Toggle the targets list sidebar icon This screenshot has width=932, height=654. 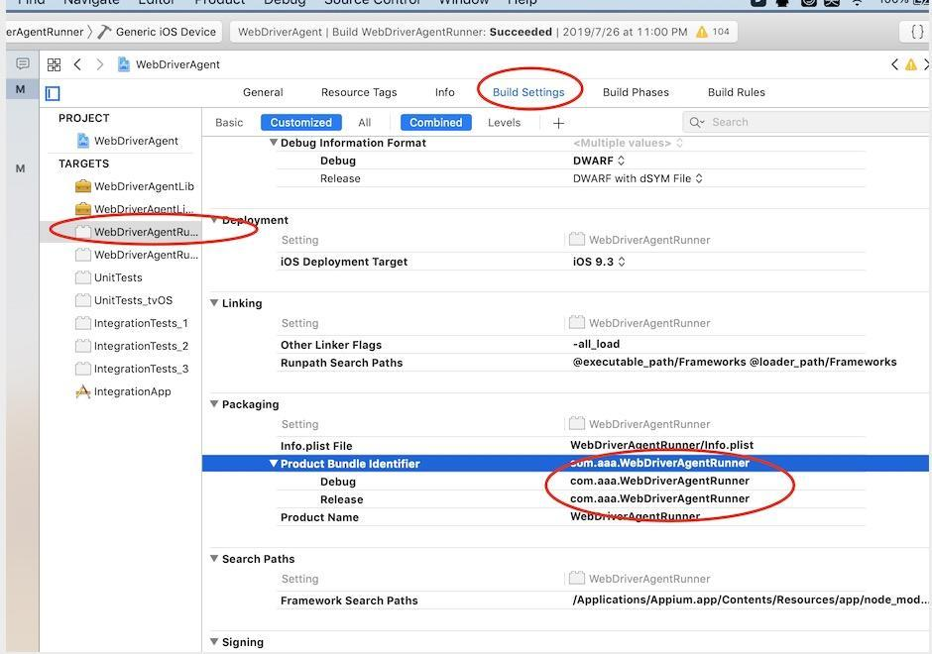[x=53, y=93]
